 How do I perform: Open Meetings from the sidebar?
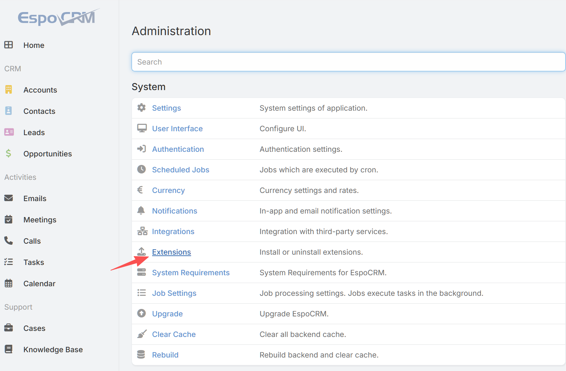click(40, 220)
